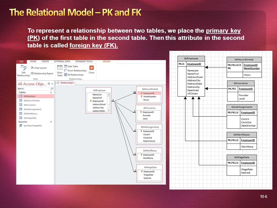Click the tblEmployee field list title
The height and width of the screenshot is (208, 277).
coord(99,90)
